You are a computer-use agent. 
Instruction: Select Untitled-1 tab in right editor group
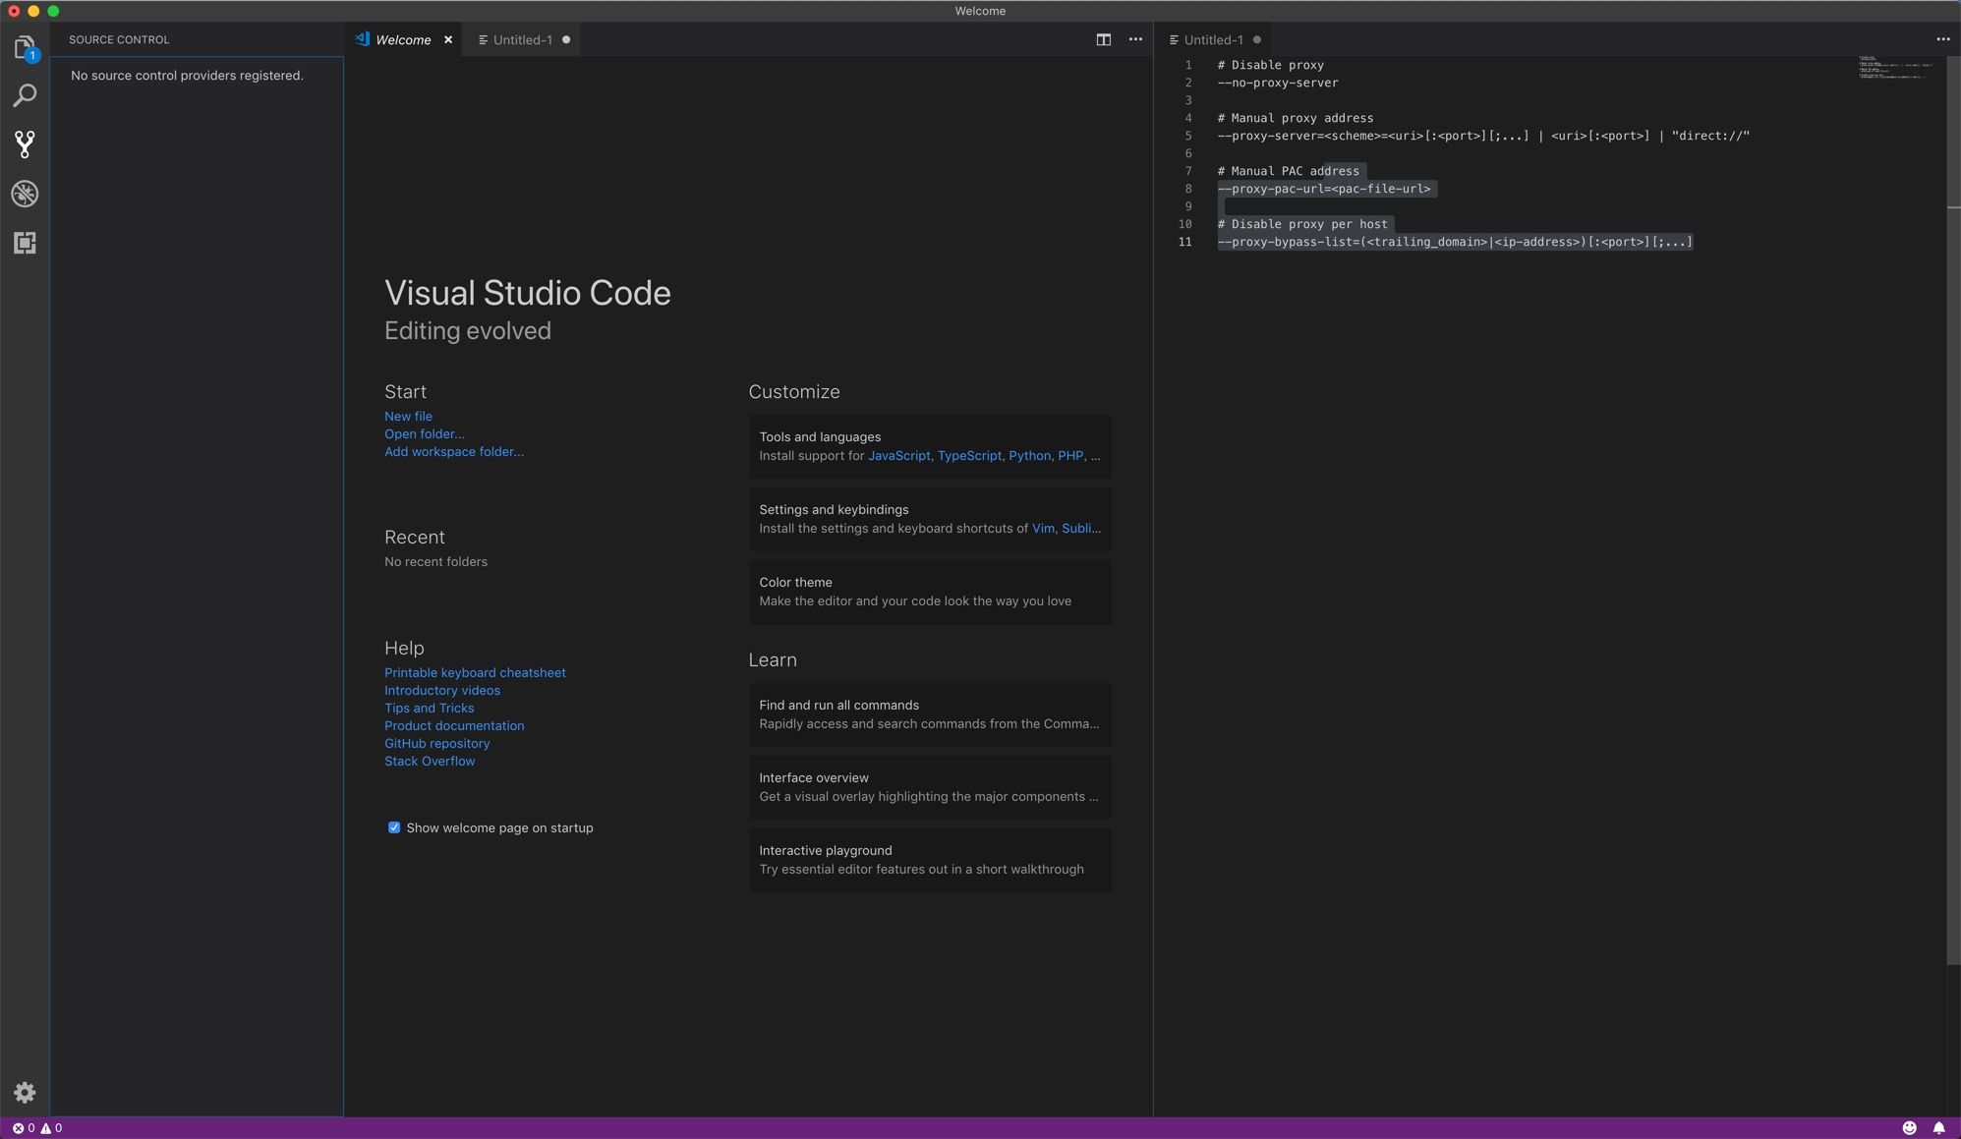[1213, 39]
